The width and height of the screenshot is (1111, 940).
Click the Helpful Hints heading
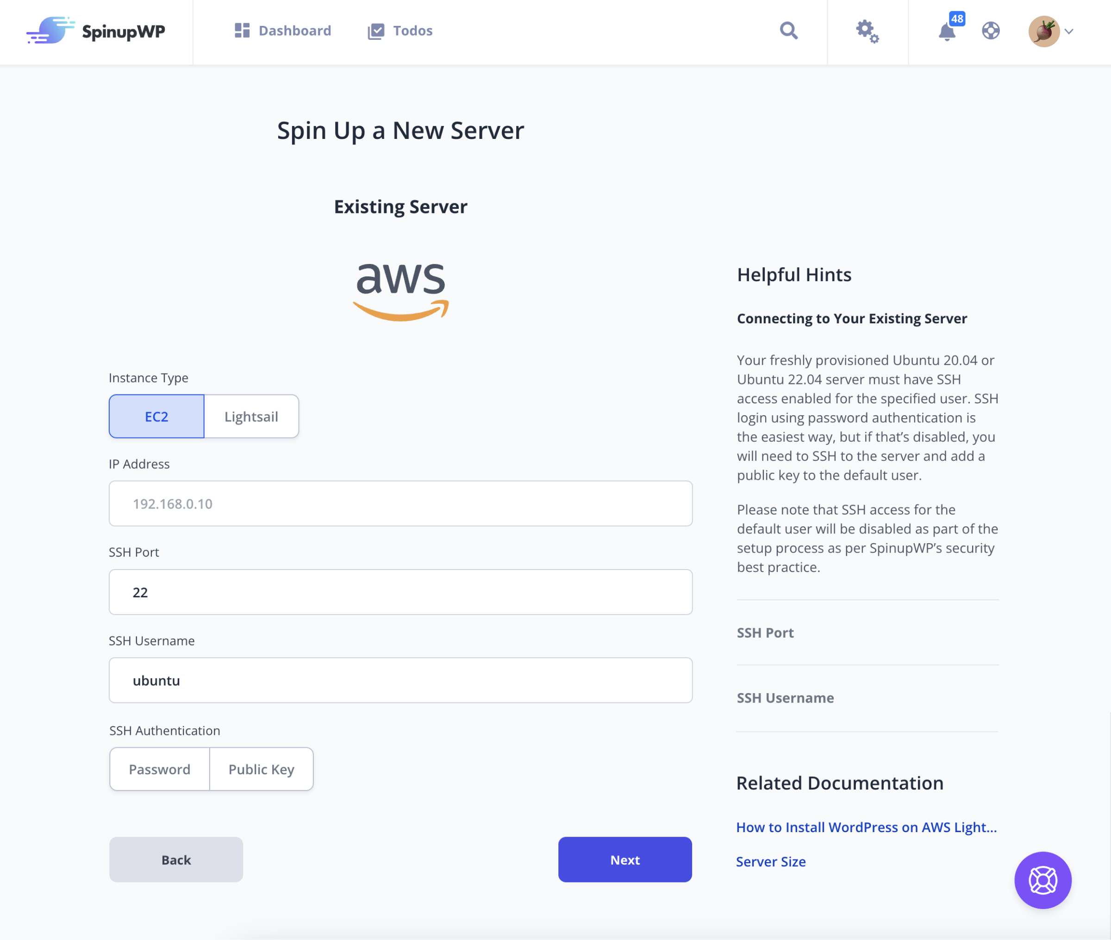coord(794,275)
